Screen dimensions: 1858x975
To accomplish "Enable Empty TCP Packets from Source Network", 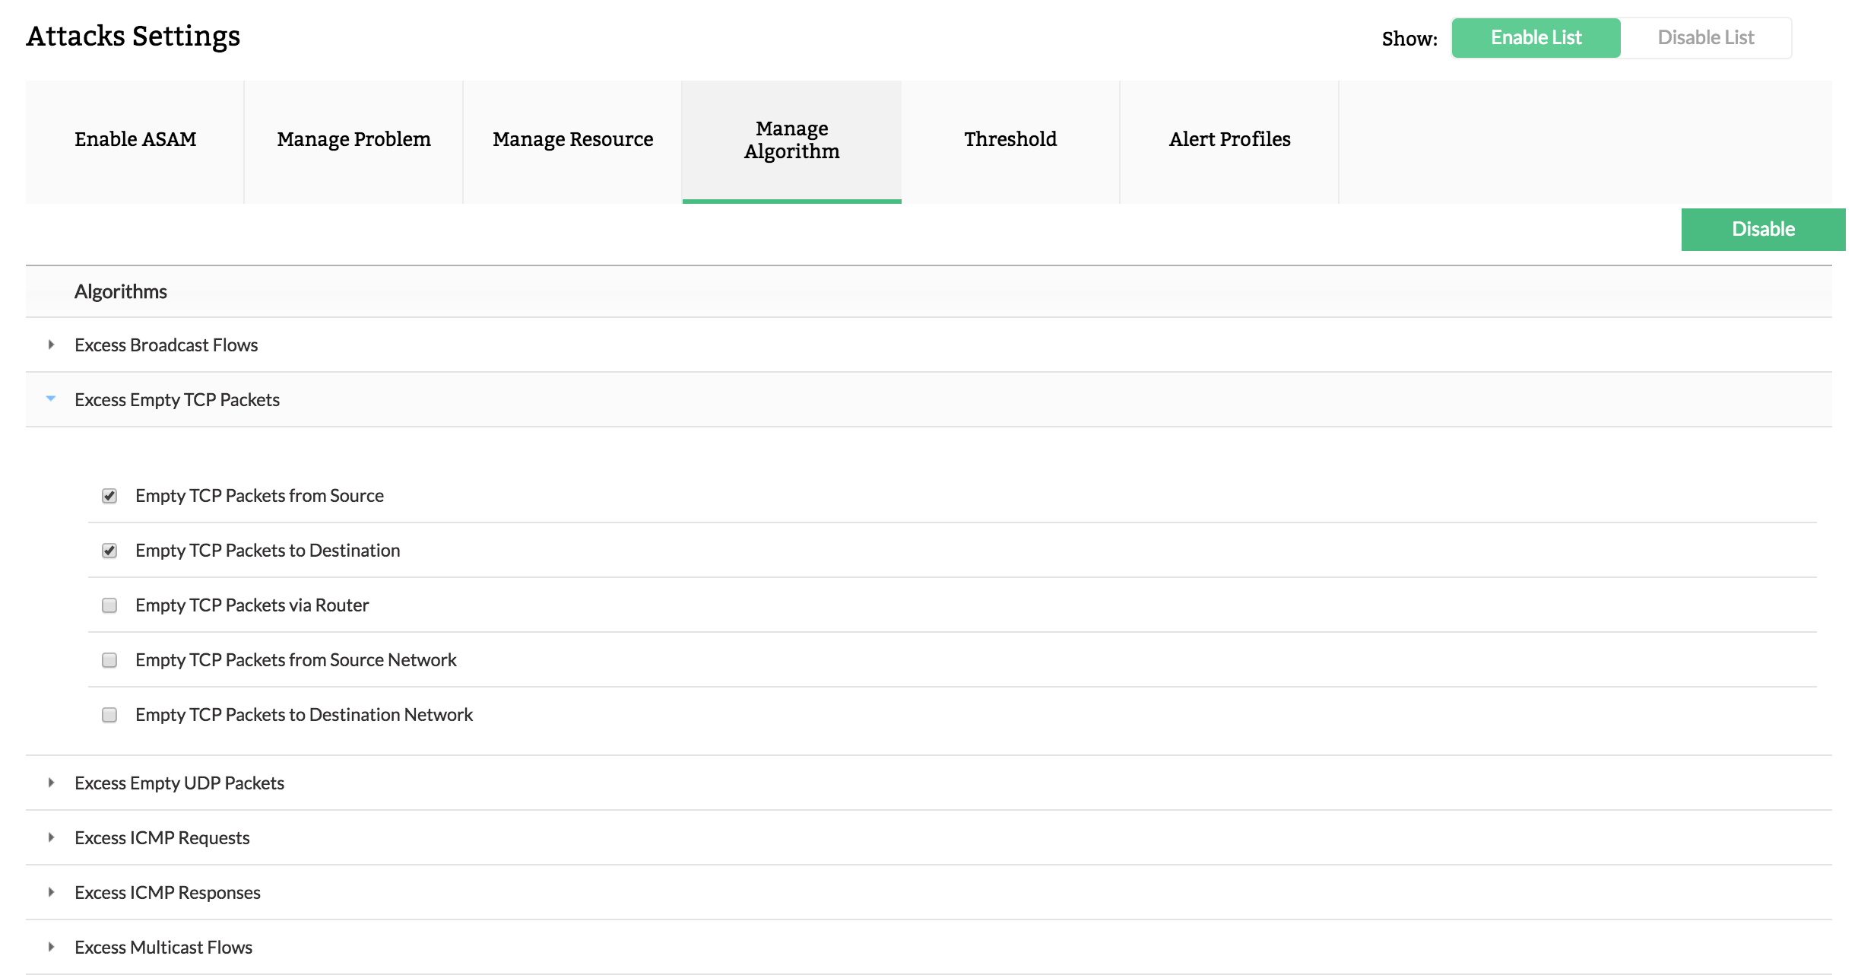I will [x=109, y=660].
